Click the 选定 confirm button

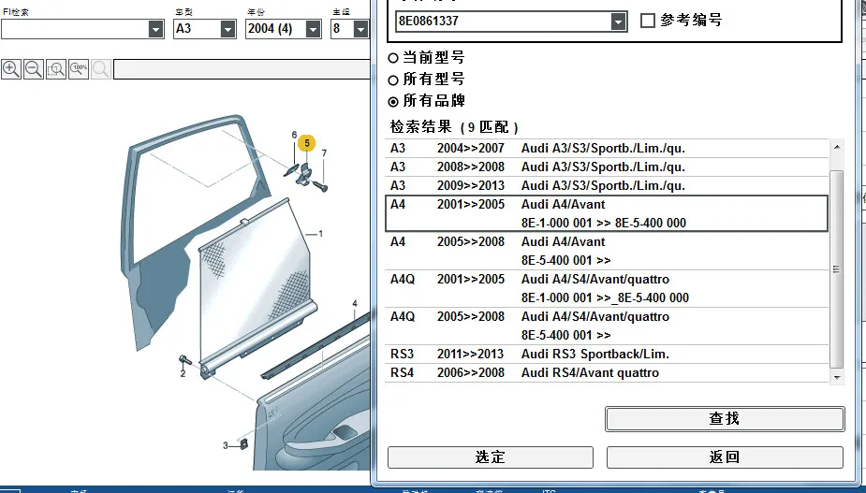click(491, 457)
